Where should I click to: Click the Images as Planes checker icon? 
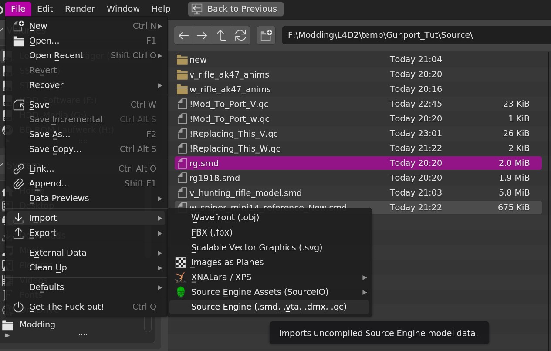pyautogui.click(x=181, y=262)
